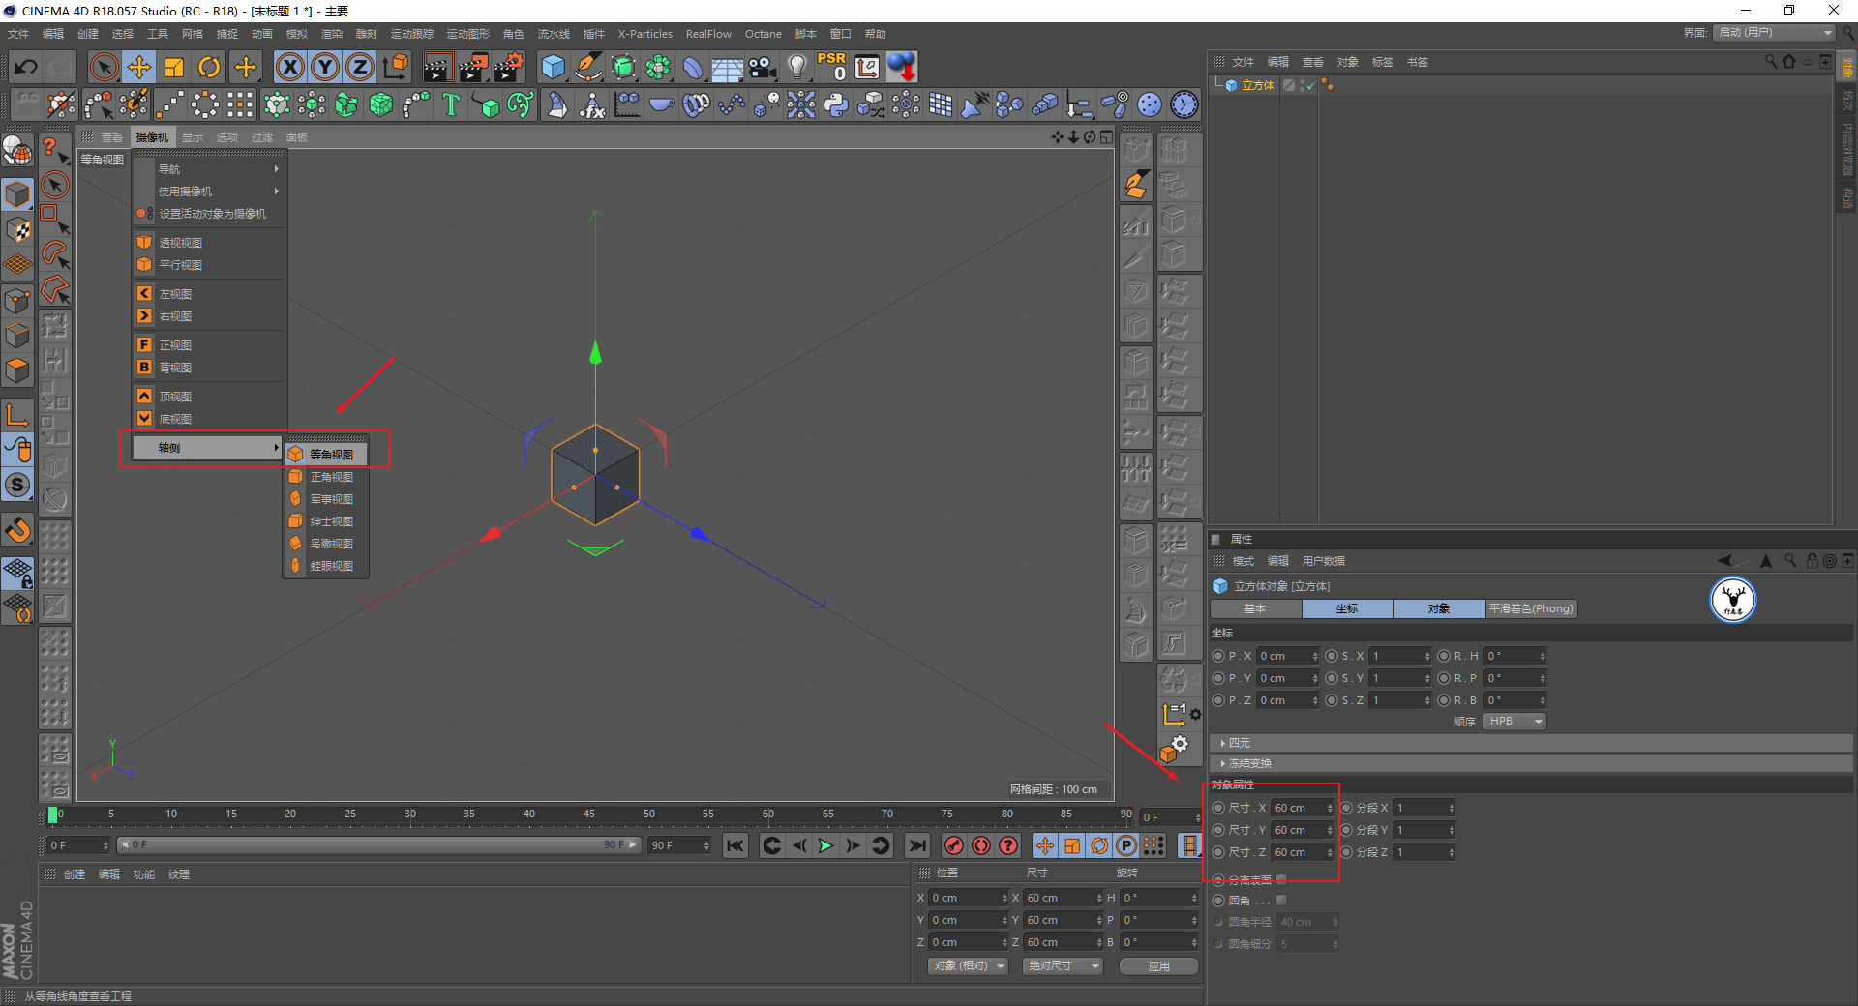Open the 顺序 HPB dropdown
Screen dimensions: 1858x1006
tap(1515, 722)
